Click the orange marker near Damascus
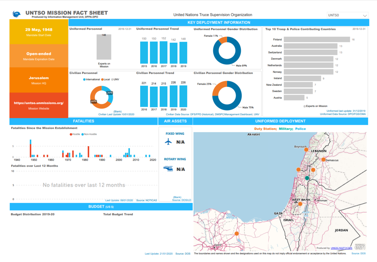The height and width of the screenshot is (262, 377). click(x=323, y=160)
